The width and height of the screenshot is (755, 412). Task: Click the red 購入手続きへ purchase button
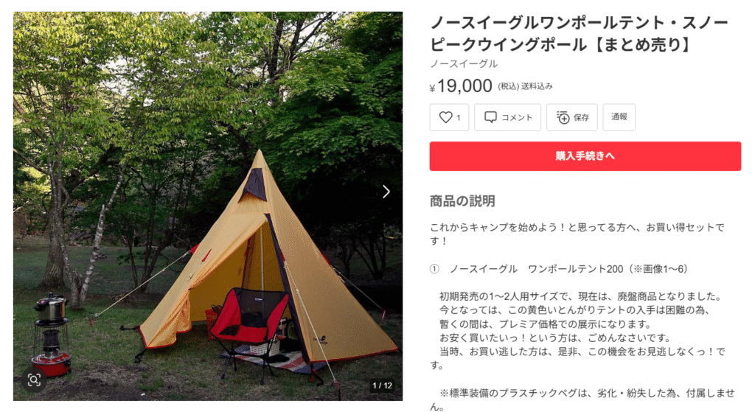click(585, 156)
